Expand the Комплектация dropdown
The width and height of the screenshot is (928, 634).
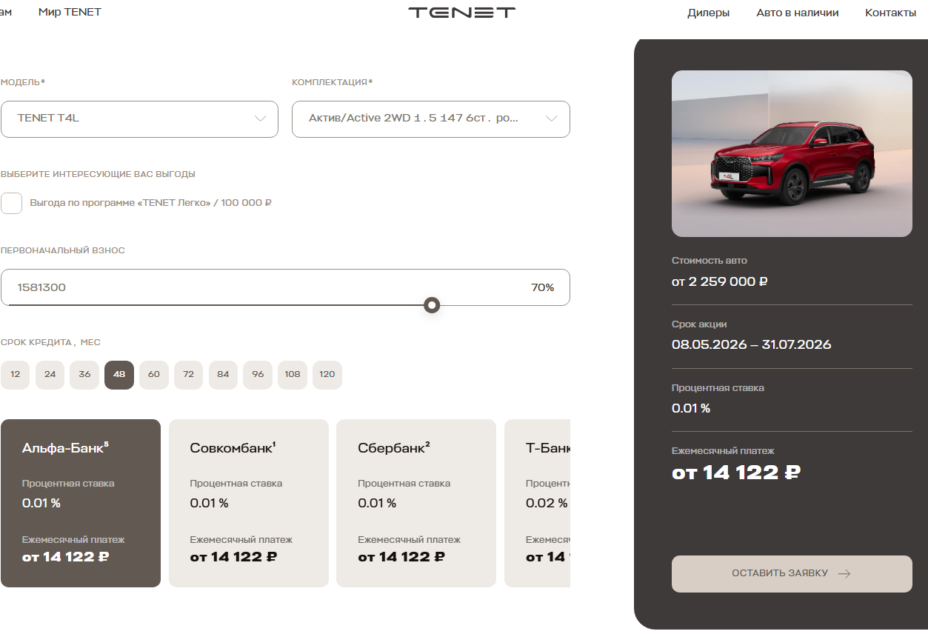coord(431,119)
